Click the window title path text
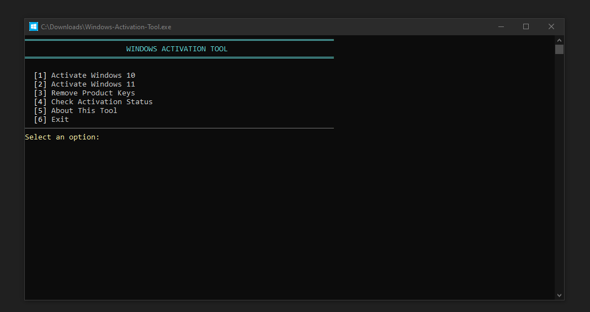The image size is (590, 312). (x=106, y=26)
